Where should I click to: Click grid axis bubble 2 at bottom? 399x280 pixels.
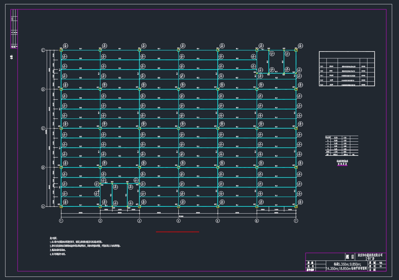(x=100, y=221)
